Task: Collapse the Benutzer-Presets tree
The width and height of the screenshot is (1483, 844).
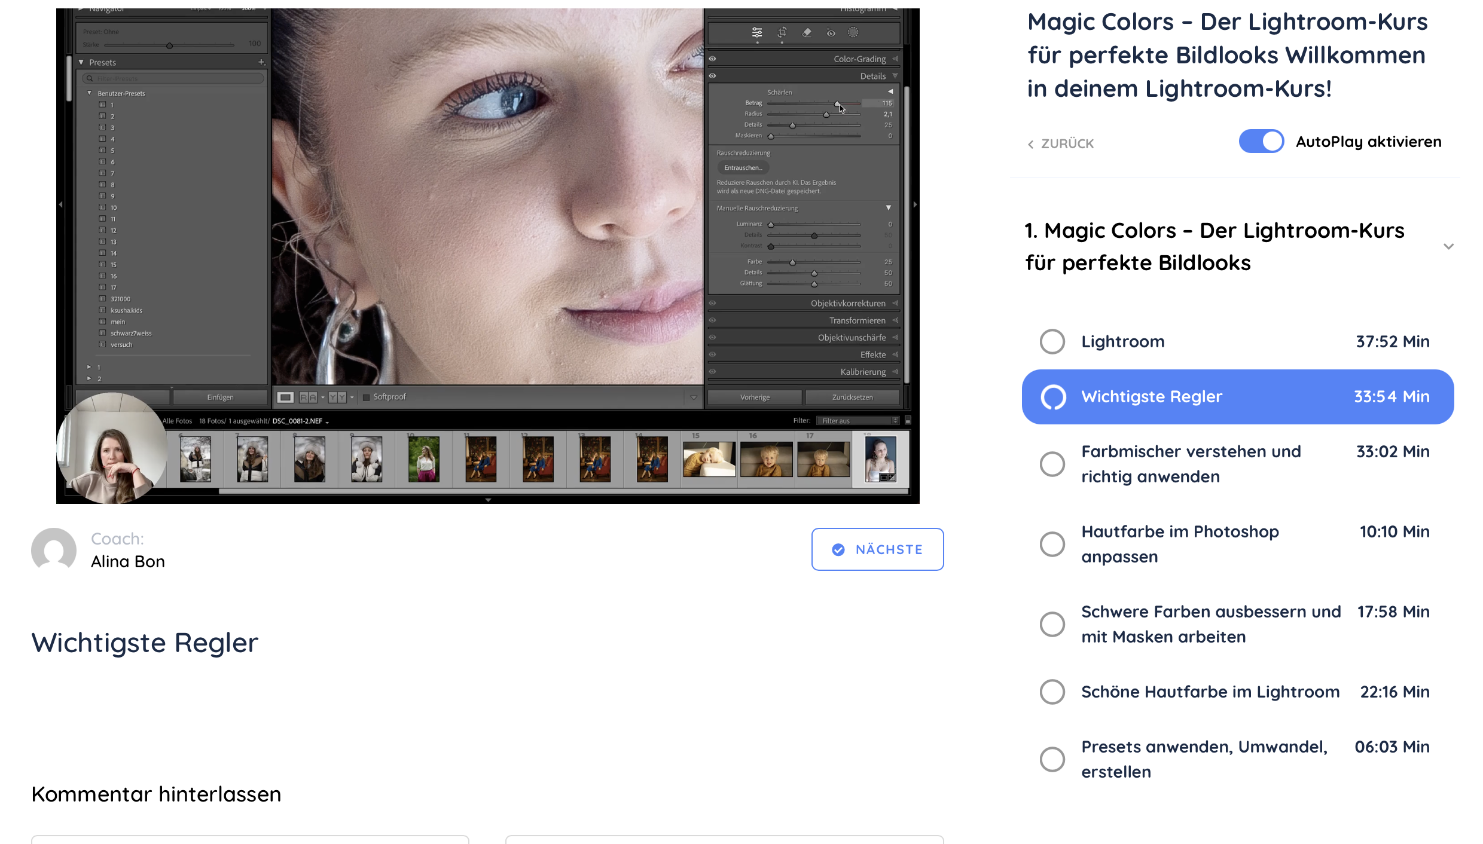Action: pyautogui.click(x=90, y=93)
